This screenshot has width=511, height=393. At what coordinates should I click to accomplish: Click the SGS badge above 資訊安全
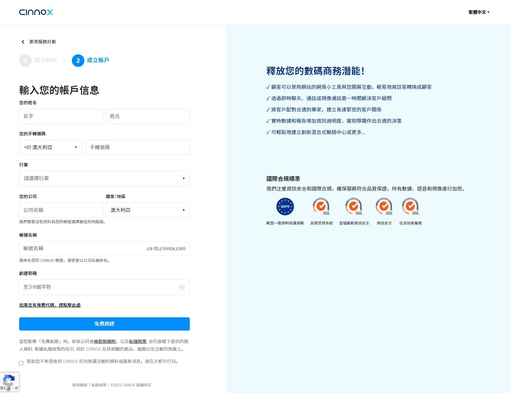384,207
